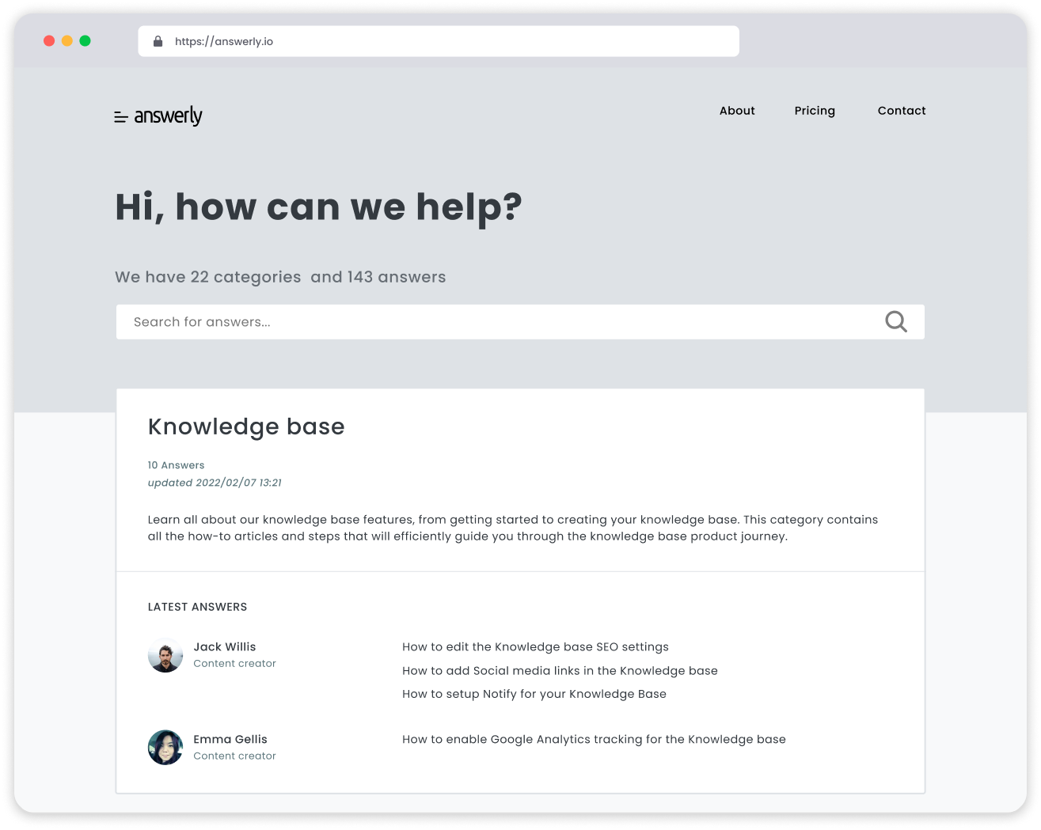Open How to edit the Knowledge base SEO settings
This screenshot has height=830, width=1041.
click(x=535, y=647)
